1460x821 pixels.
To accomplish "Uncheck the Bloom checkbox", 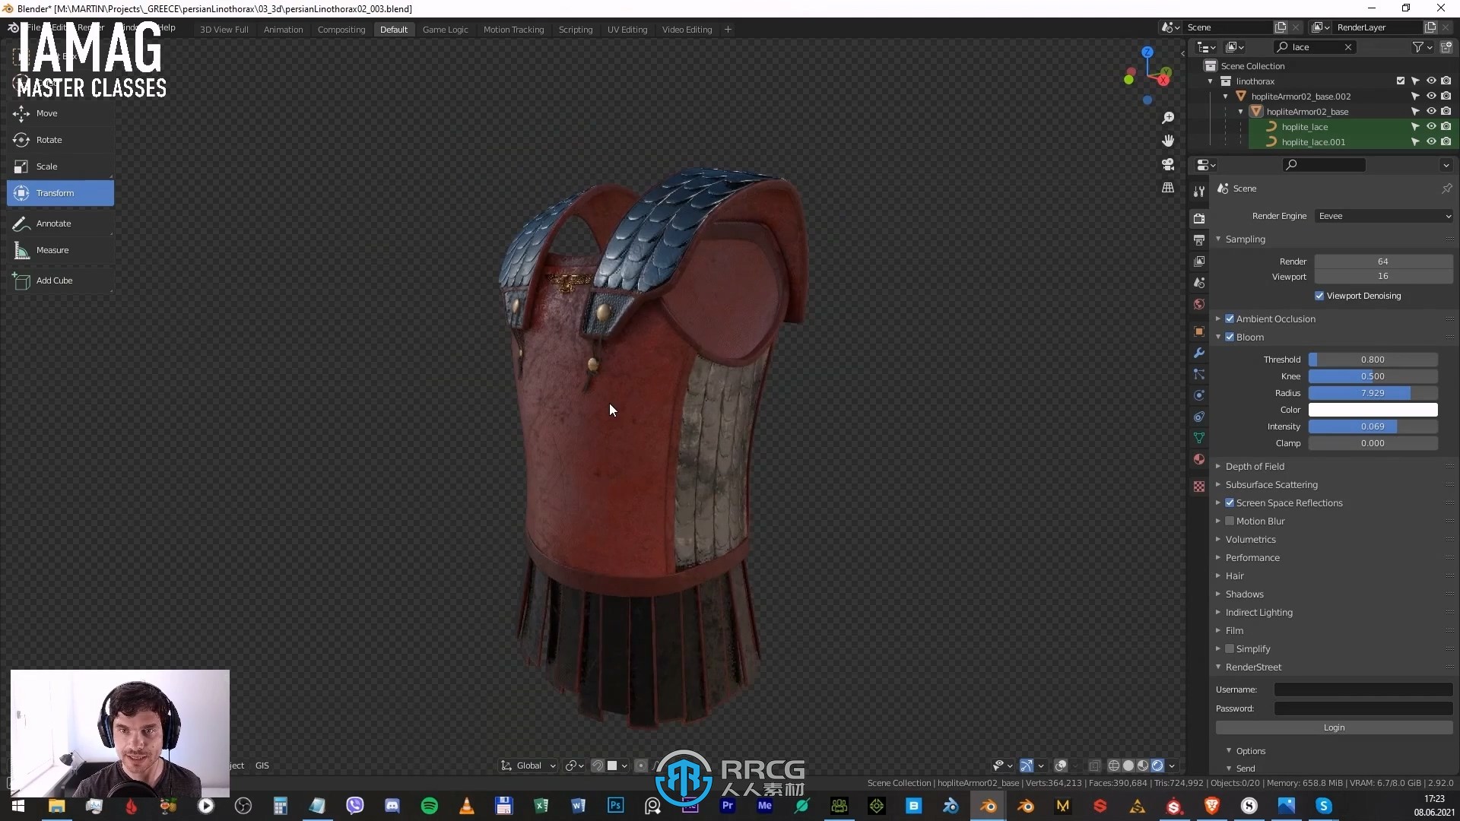I will coord(1230,337).
